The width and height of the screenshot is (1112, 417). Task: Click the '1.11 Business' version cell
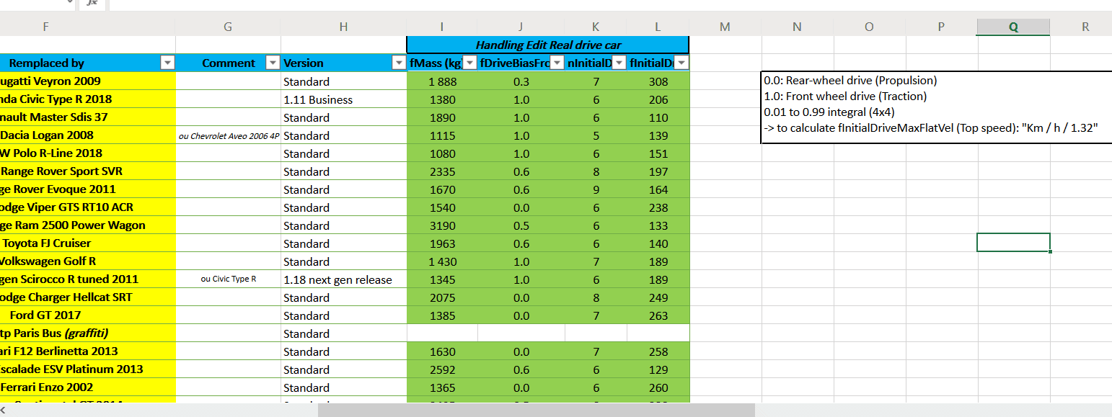[x=344, y=99]
